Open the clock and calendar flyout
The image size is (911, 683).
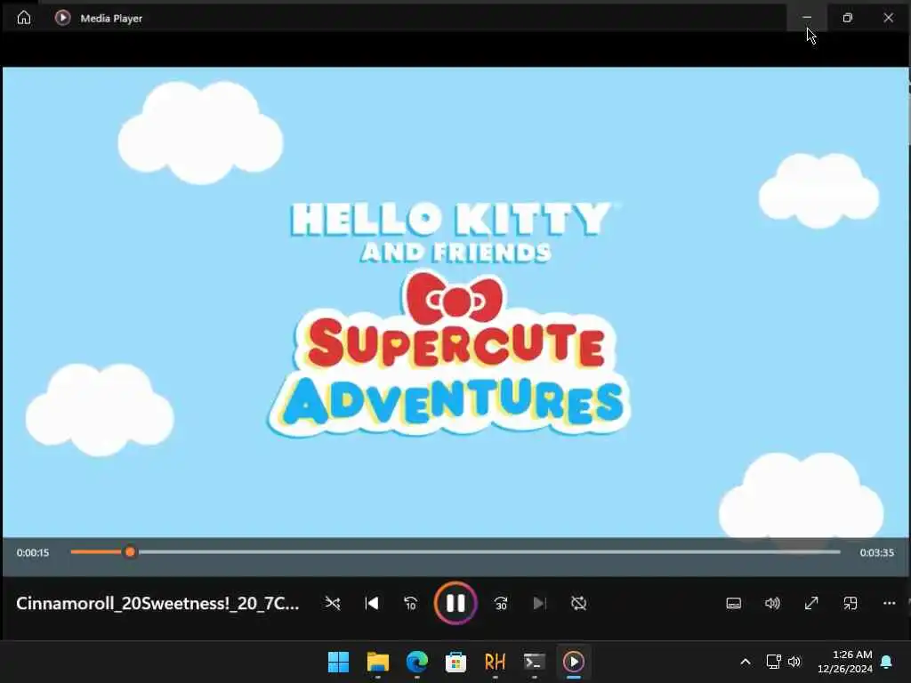(x=845, y=662)
